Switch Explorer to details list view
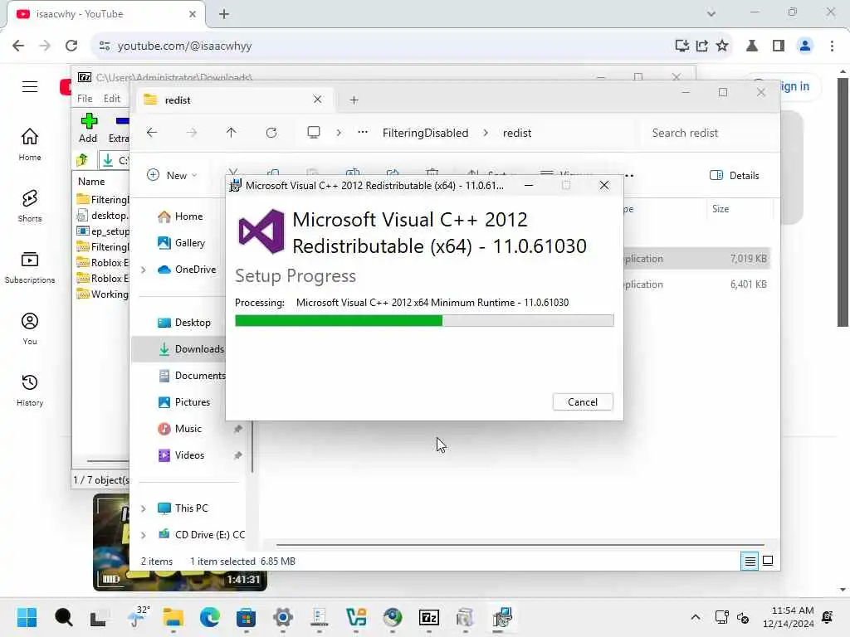Viewport: 850px width, 637px height. (x=750, y=562)
